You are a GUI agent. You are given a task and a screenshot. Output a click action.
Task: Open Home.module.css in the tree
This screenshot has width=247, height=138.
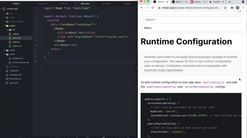click(x=20, y=62)
